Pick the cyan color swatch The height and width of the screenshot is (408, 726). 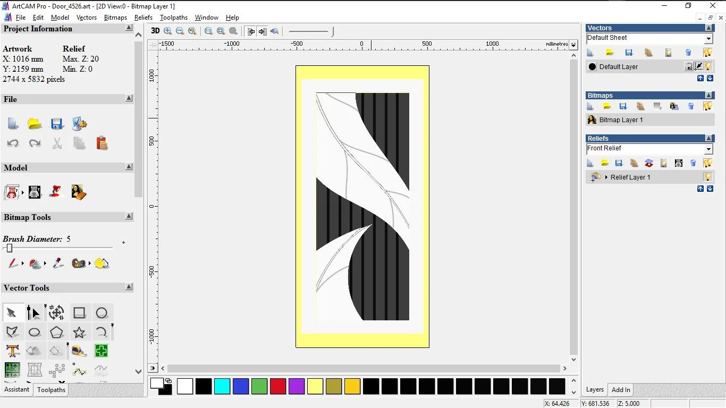(x=222, y=386)
